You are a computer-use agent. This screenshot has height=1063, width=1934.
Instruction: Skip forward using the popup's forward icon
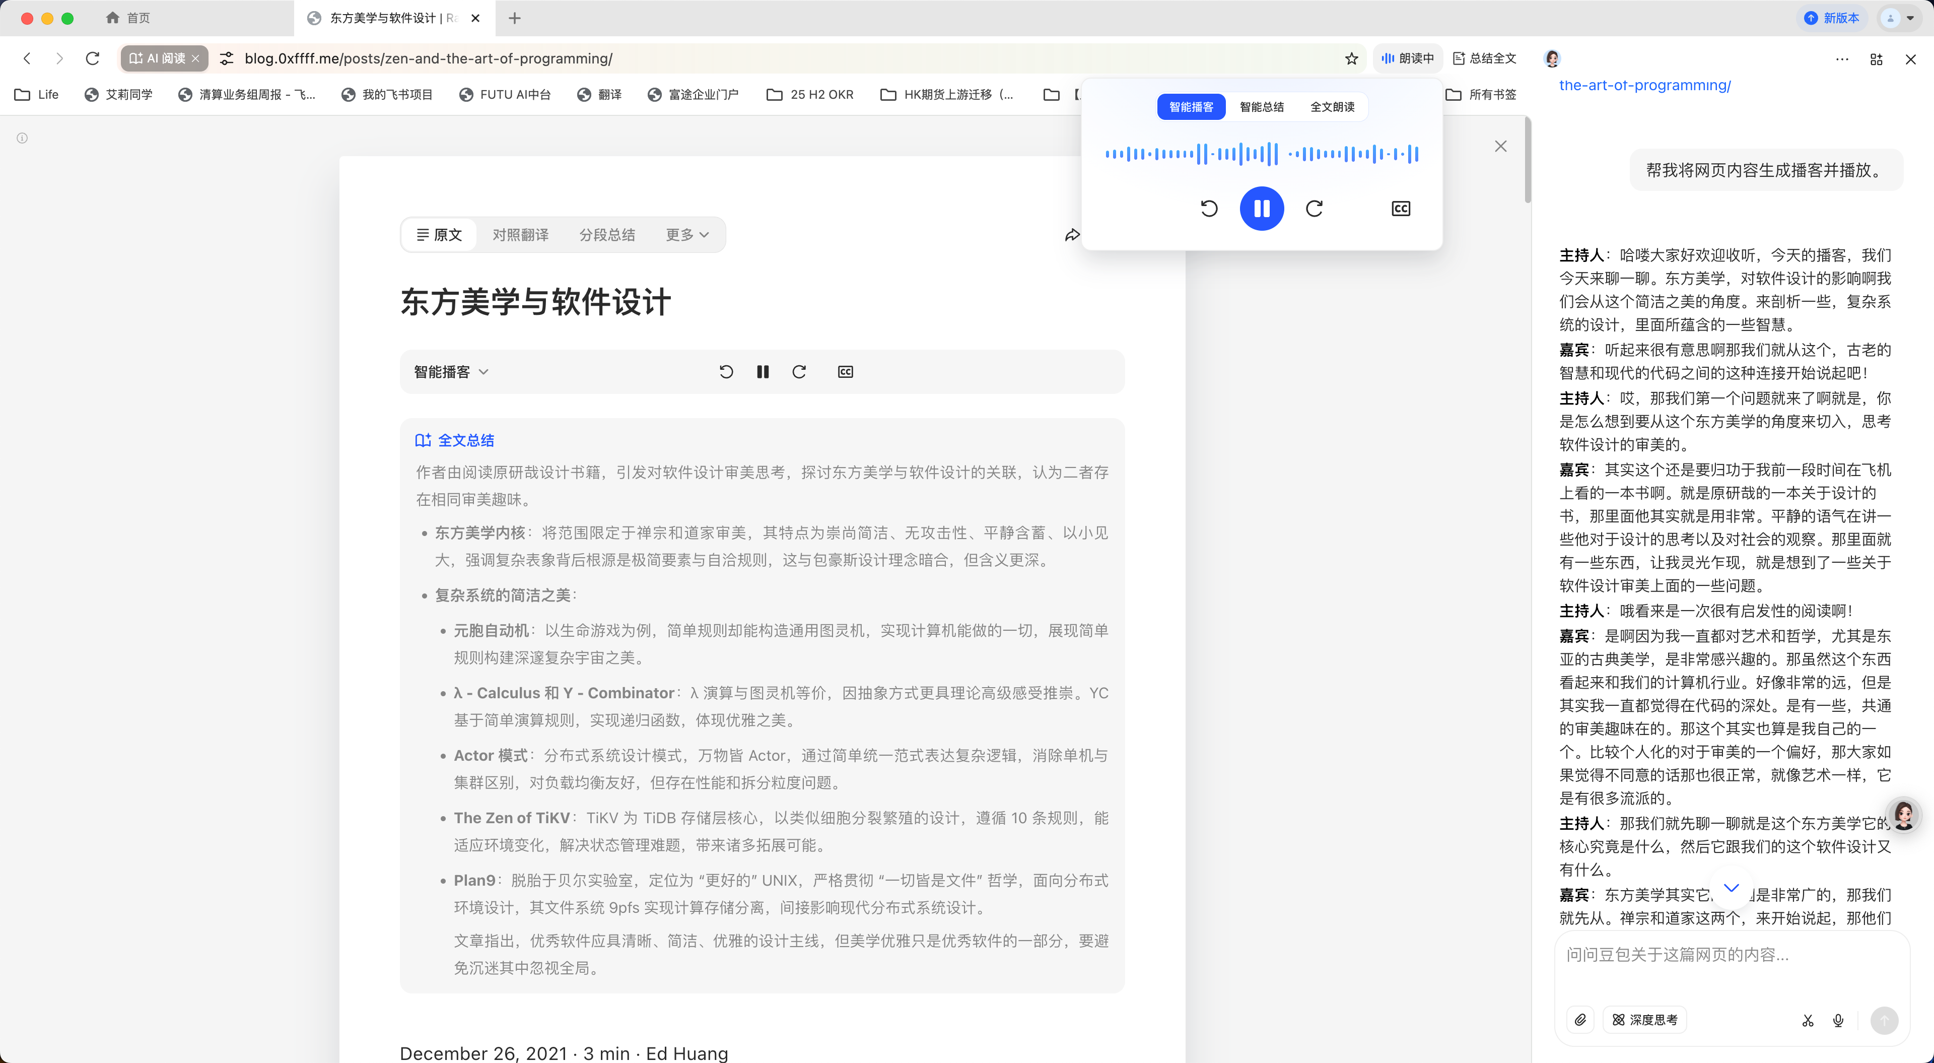click(1314, 208)
